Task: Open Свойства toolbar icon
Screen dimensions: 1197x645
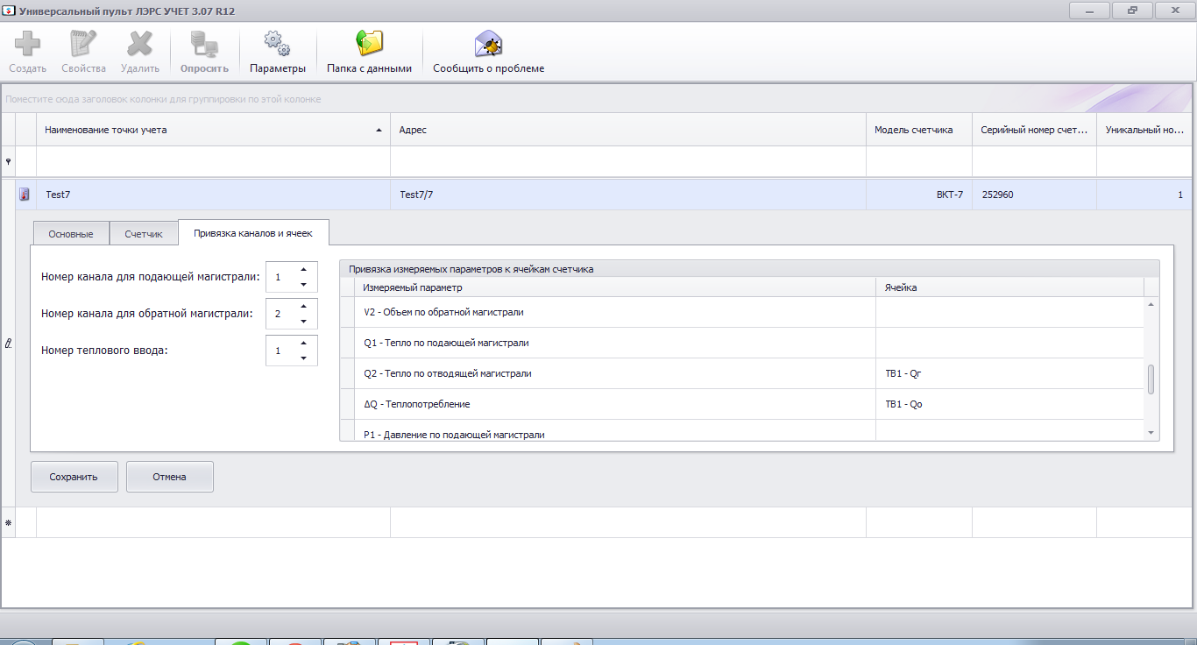Action: coord(83,44)
